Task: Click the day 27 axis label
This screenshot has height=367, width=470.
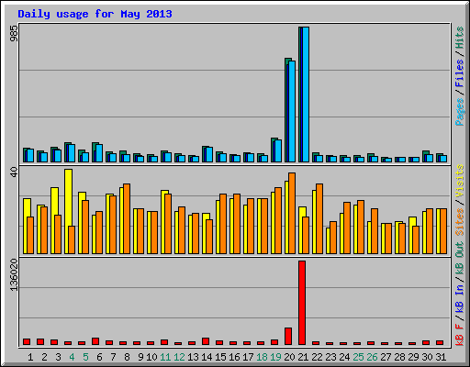Action: [x=386, y=357]
